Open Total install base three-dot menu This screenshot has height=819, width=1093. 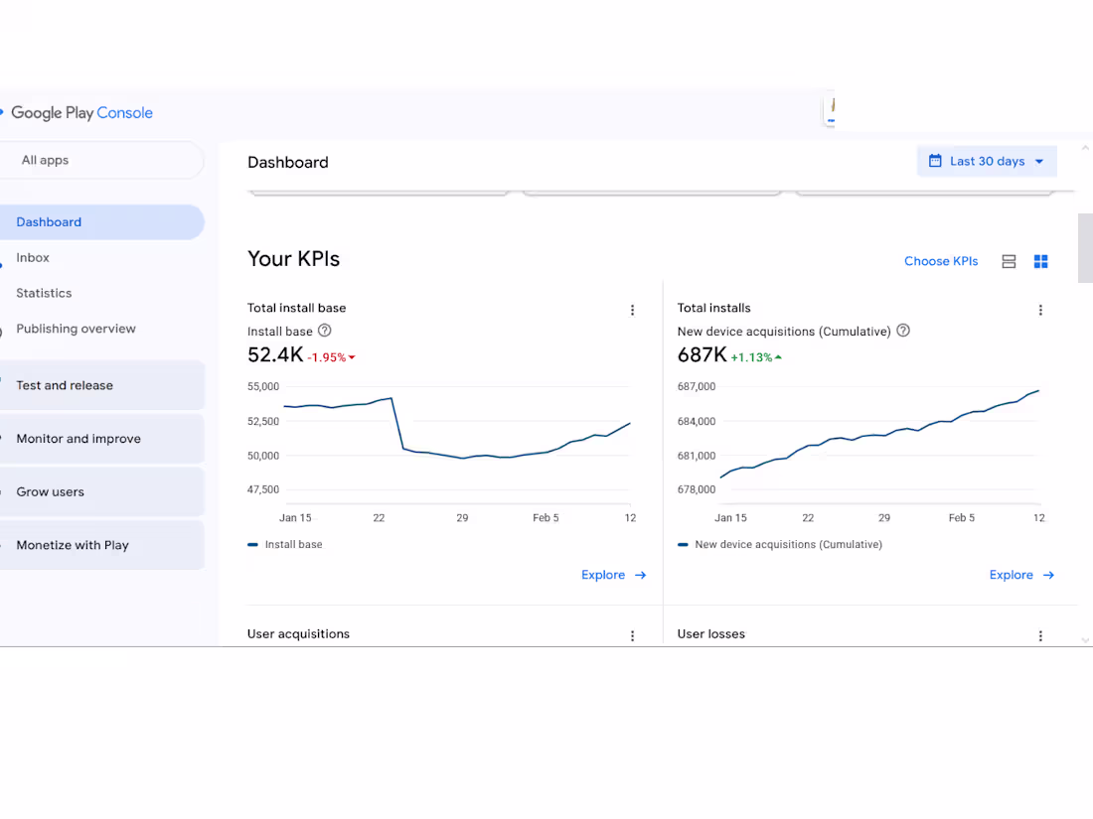[632, 310]
